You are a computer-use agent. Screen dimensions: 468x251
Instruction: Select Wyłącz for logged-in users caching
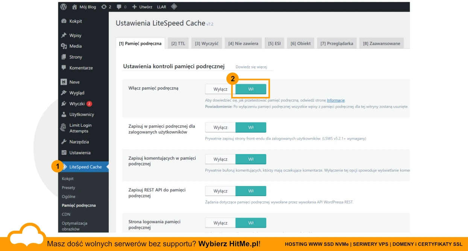[220, 127]
